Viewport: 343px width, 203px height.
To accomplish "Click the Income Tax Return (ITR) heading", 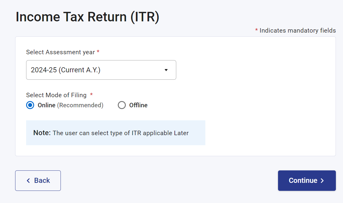I will (x=88, y=17).
